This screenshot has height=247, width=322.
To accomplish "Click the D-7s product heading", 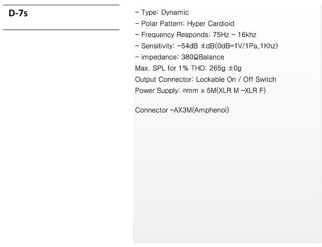I will pos(18,13).
